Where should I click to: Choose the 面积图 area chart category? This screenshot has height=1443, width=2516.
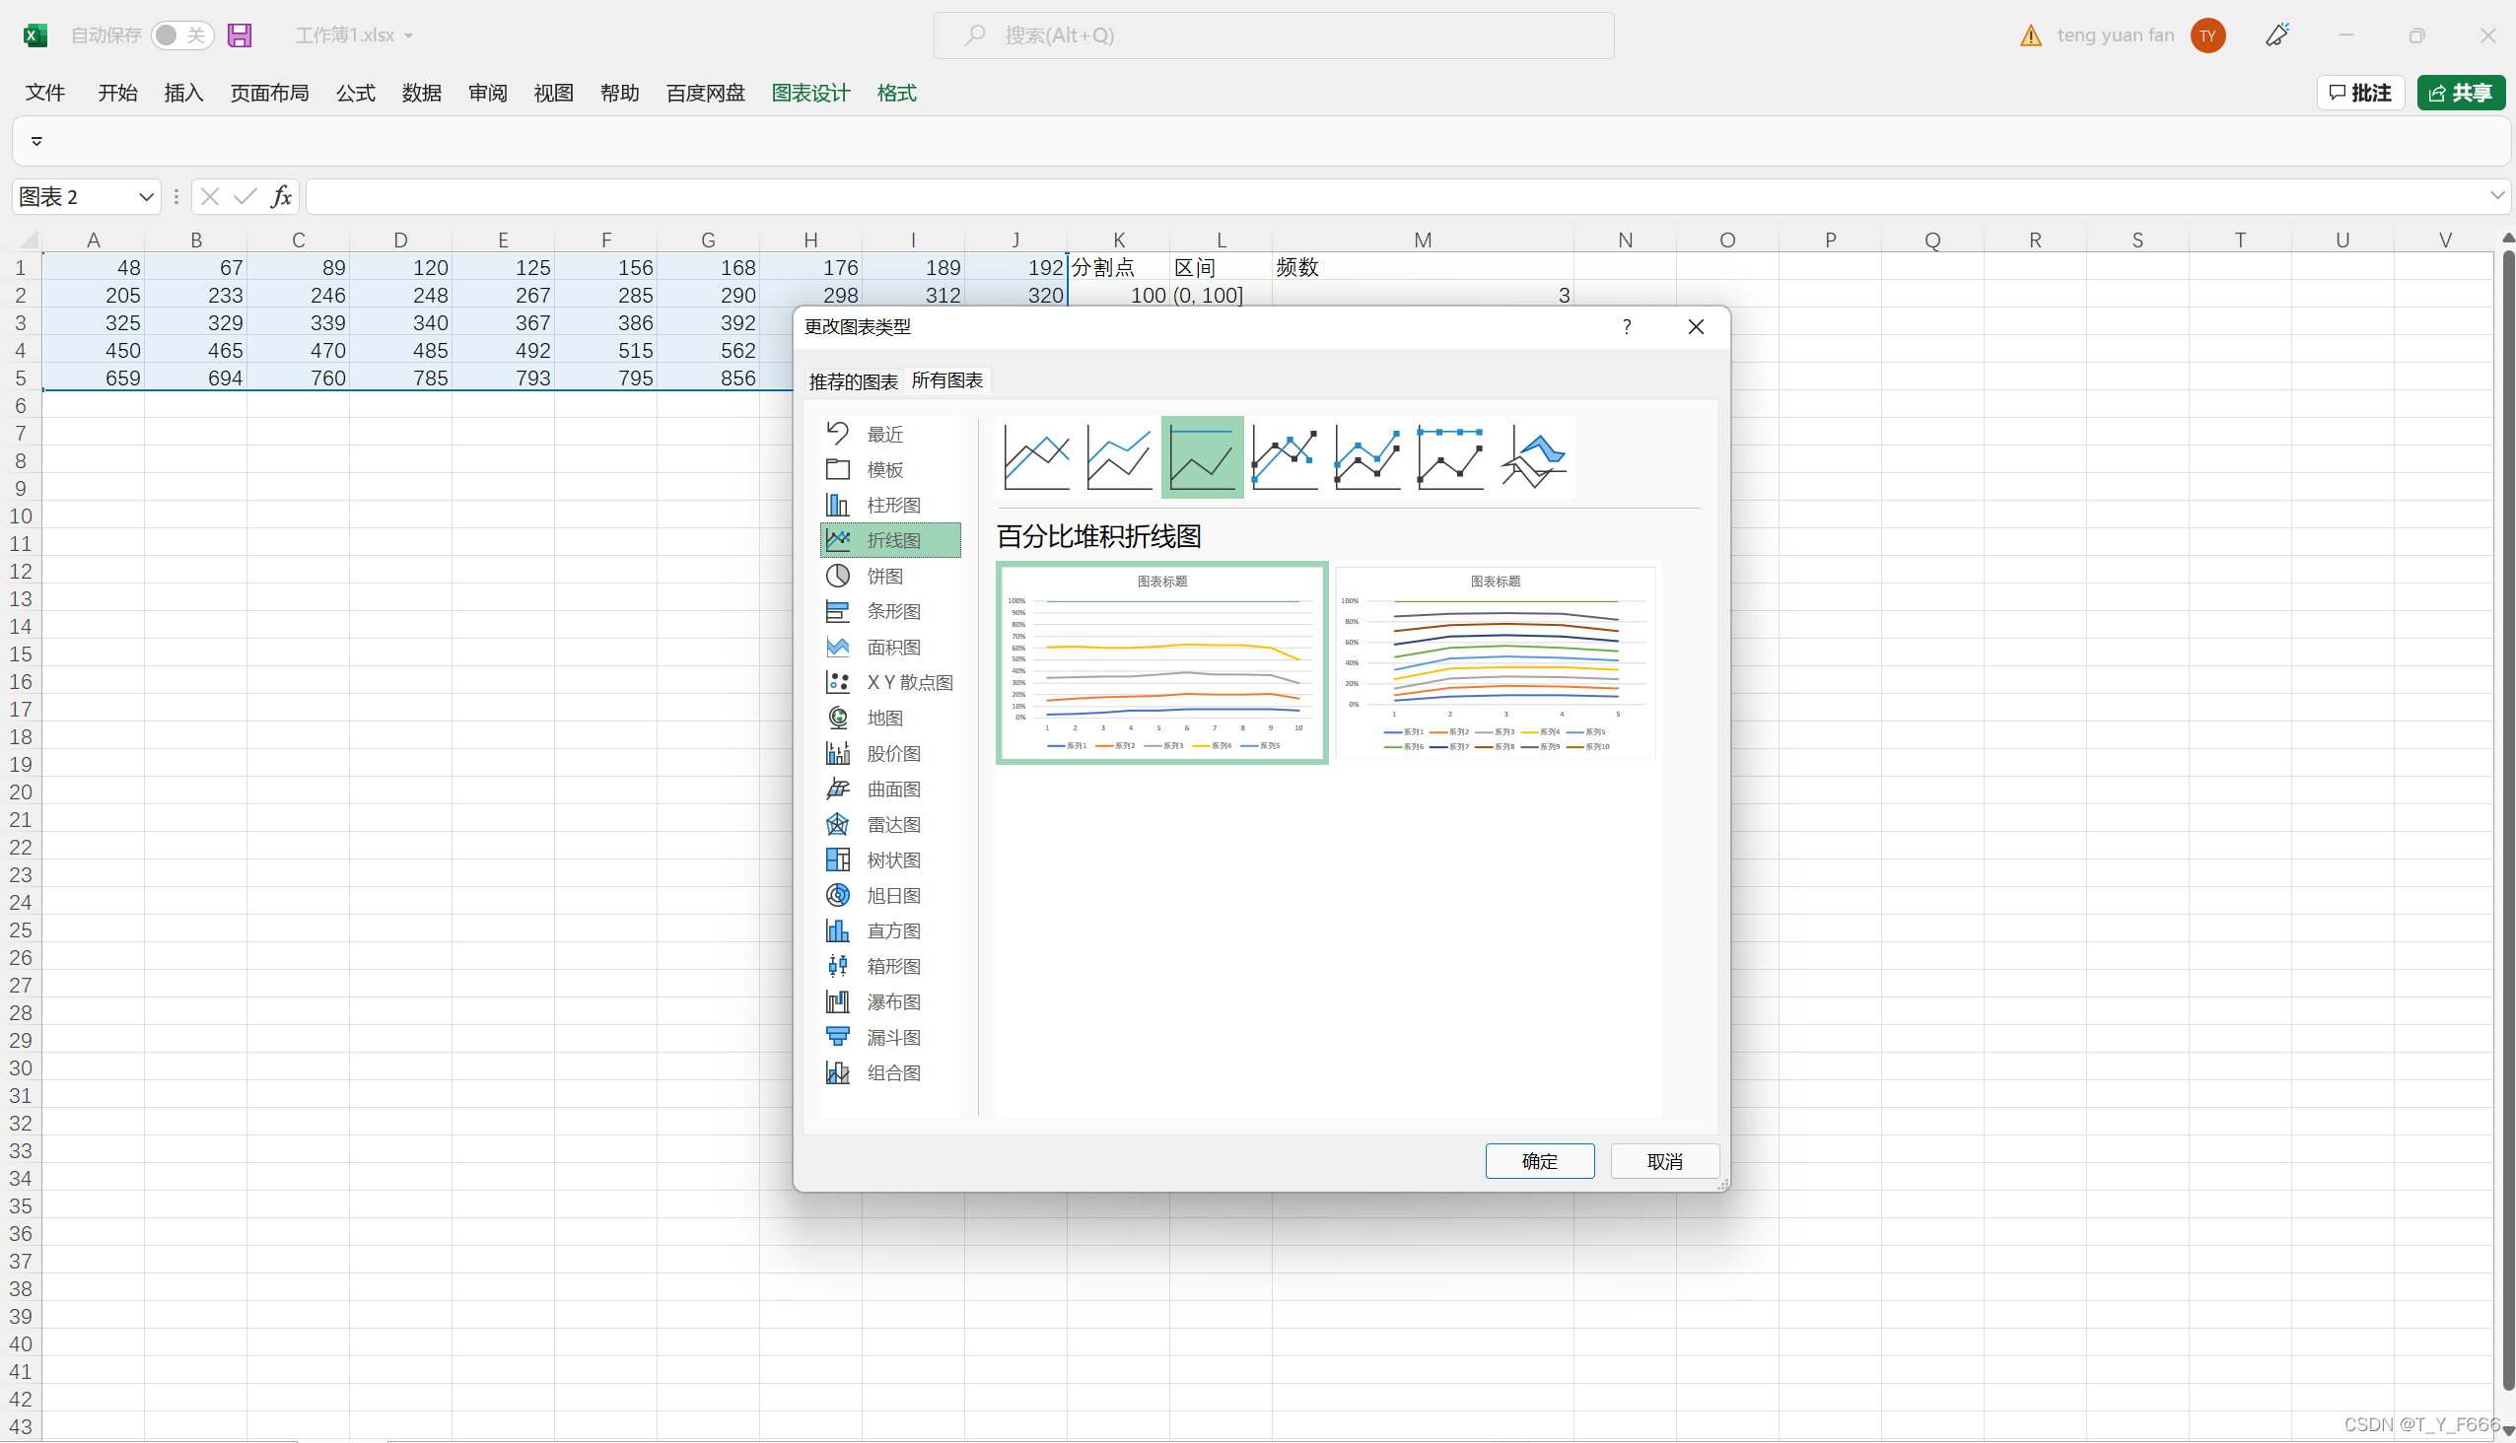point(889,648)
